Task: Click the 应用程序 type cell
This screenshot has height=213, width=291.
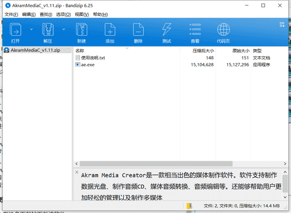Action: (262, 65)
